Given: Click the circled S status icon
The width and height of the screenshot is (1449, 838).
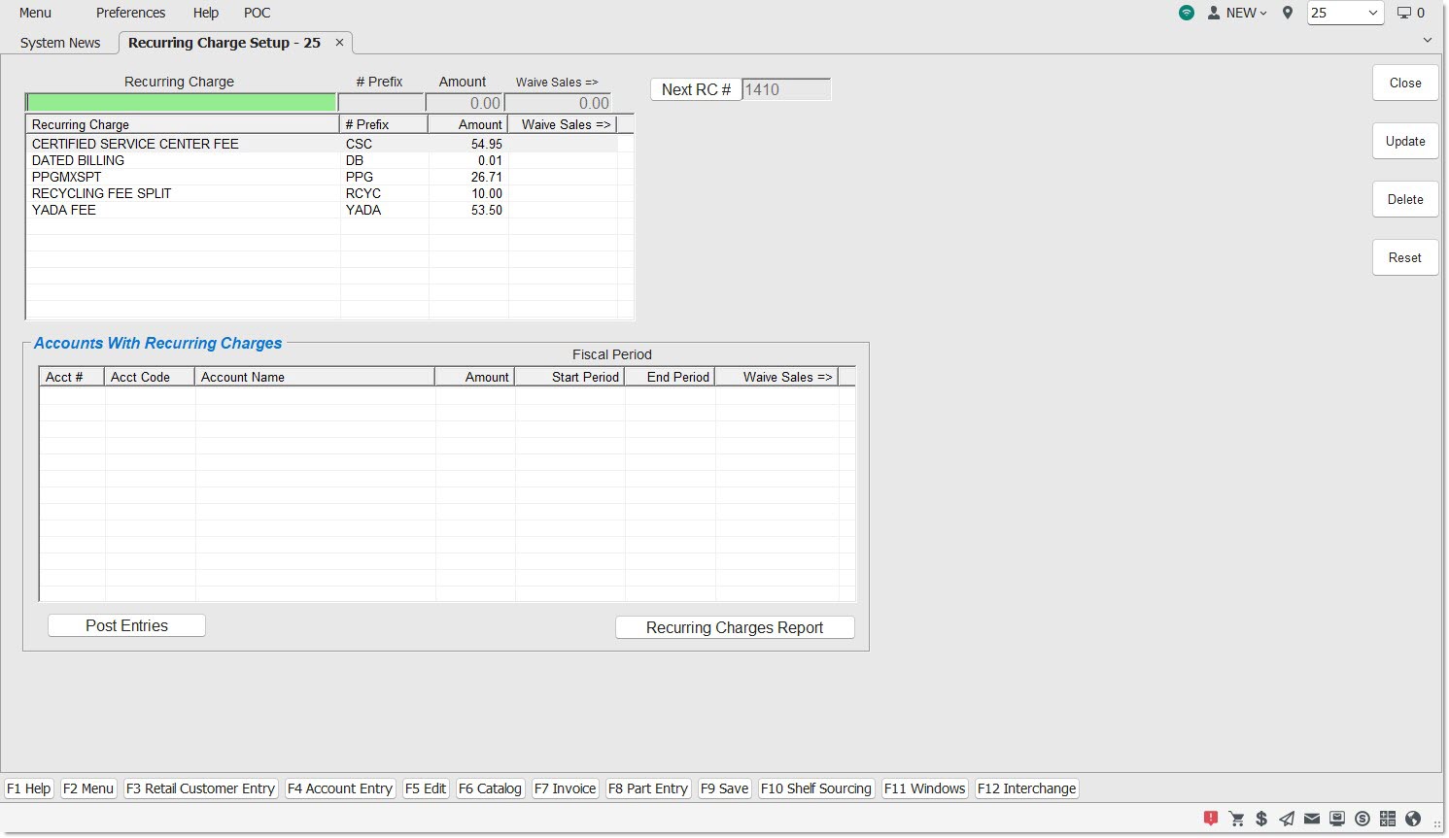Looking at the screenshot, I should tap(1363, 819).
